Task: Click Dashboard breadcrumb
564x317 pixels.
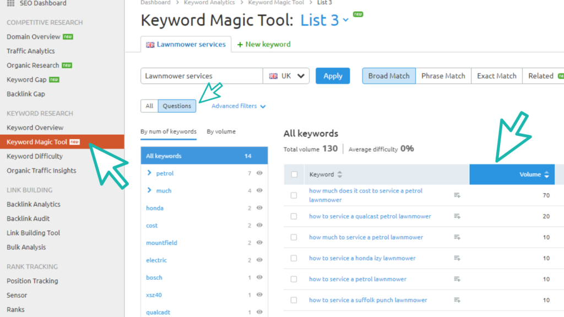Action: click(x=155, y=3)
